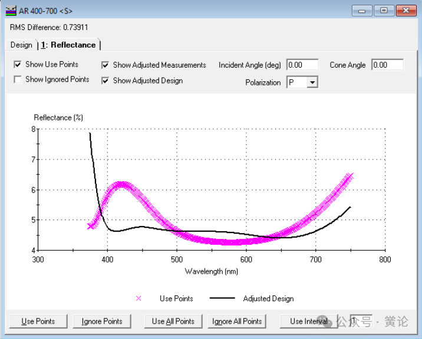The image size is (422, 339).
Task: Click the Use Interval button
Action: [309, 321]
